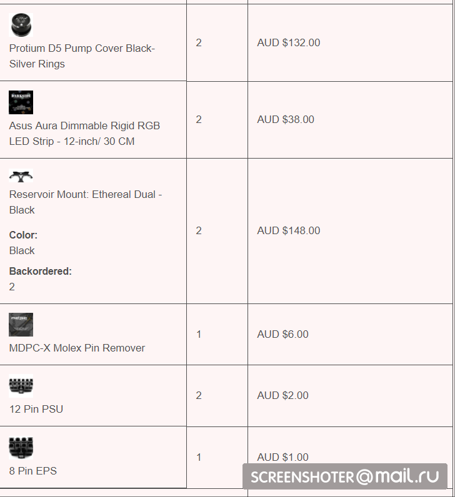Image resolution: width=455 pixels, height=497 pixels.
Task: Click the AUD $6.00 price
Action: point(282,334)
